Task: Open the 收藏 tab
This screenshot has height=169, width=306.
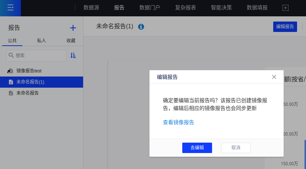Action: (x=71, y=40)
